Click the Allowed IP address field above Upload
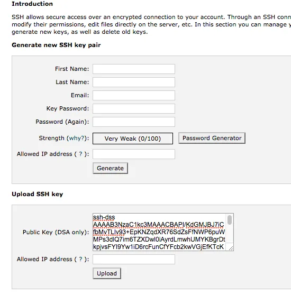The image size is (291, 295). [x=134, y=259]
